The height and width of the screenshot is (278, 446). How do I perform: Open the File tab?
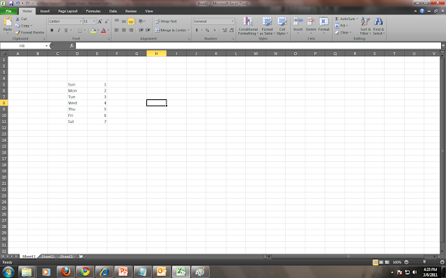coord(9,11)
